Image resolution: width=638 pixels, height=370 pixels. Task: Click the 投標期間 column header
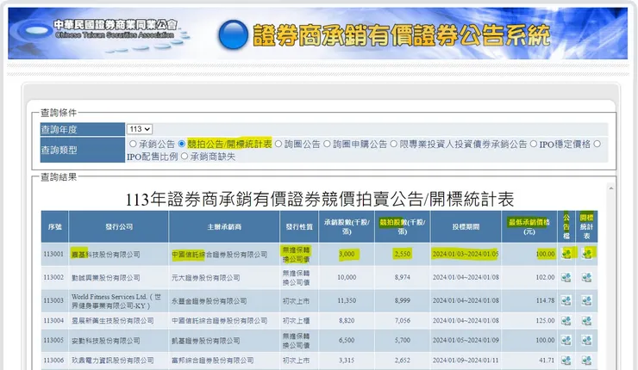click(466, 226)
